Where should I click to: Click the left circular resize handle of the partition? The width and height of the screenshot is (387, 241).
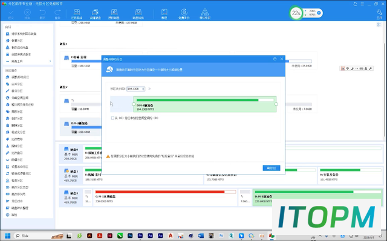click(134, 104)
